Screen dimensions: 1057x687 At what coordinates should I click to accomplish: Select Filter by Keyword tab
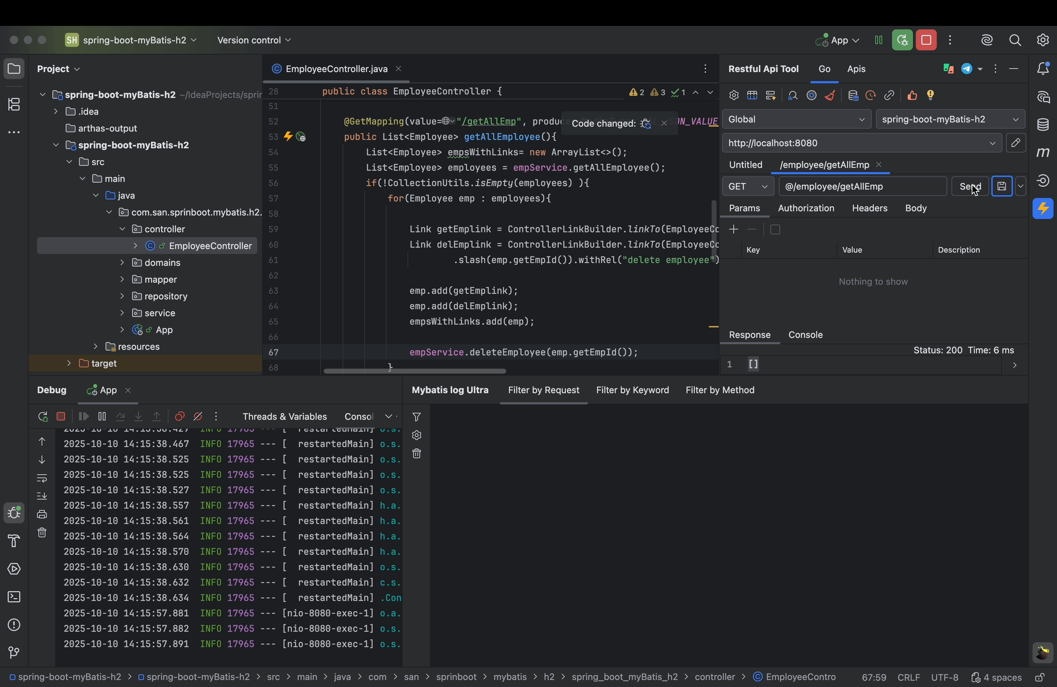click(632, 390)
